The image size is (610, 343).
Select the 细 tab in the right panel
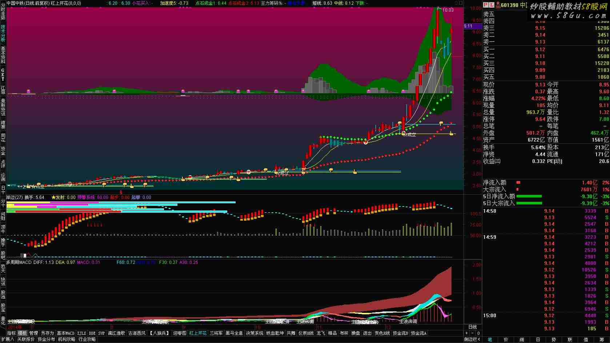coord(522,339)
